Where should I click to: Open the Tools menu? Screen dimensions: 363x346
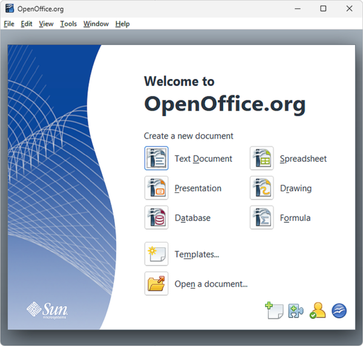[x=68, y=24]
